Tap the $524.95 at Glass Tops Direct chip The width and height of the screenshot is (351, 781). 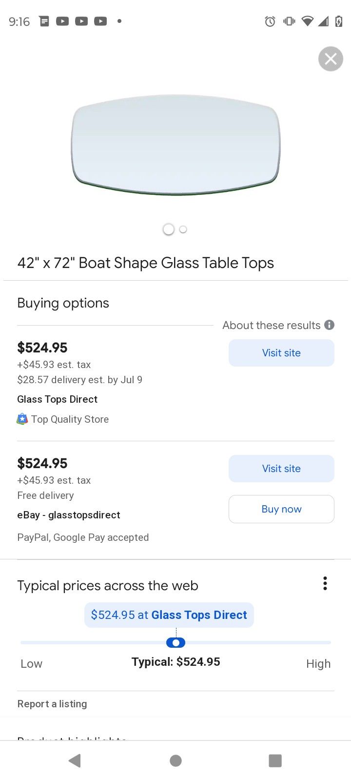point(169,615)
